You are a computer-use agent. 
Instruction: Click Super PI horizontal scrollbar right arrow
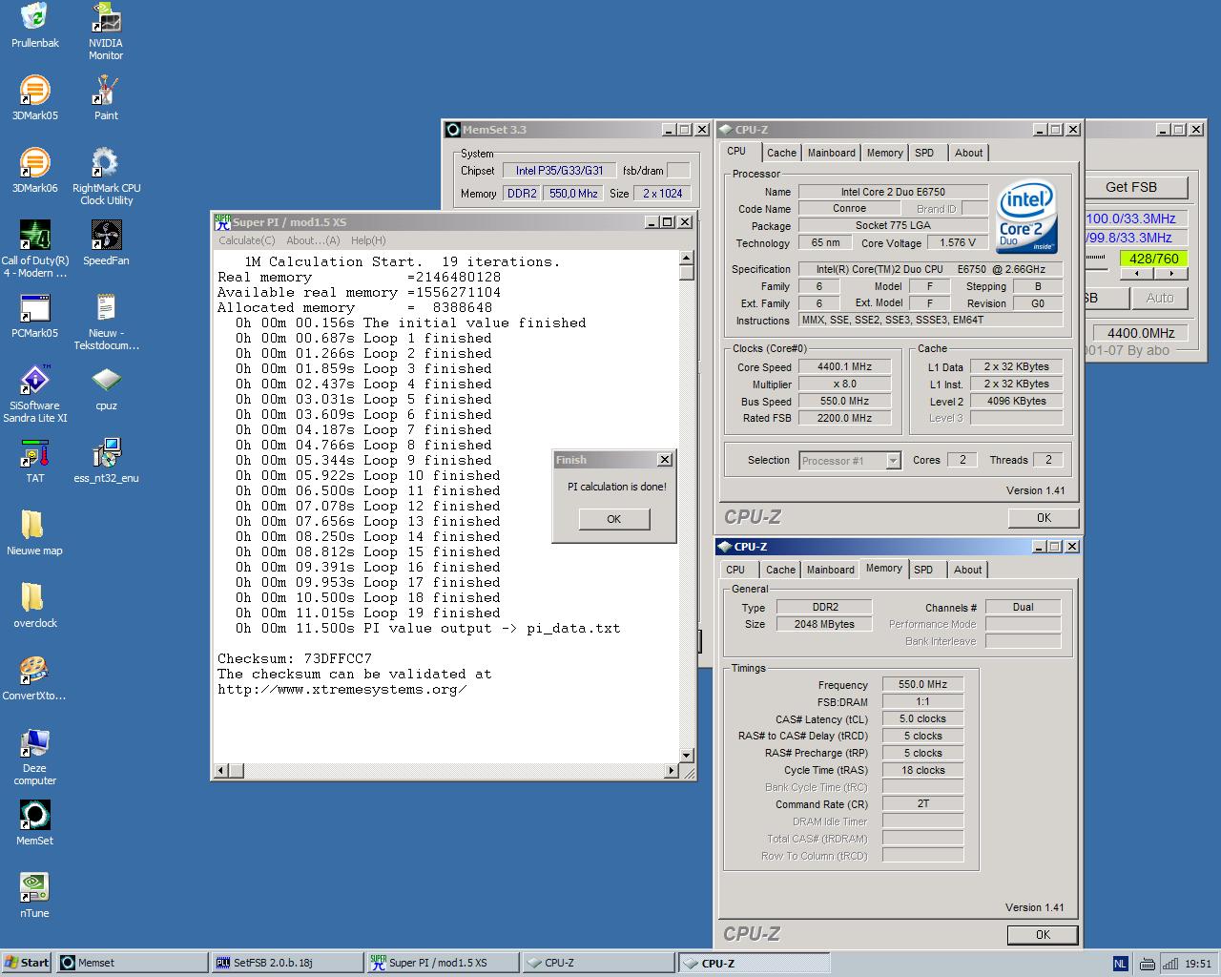point(672,770)
